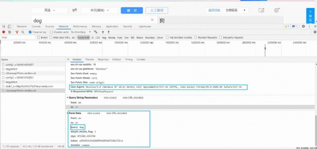The width and height of the screenshot is (317, 149).
Task: Open the source language dropdown 英语
Action: [50, 11]
